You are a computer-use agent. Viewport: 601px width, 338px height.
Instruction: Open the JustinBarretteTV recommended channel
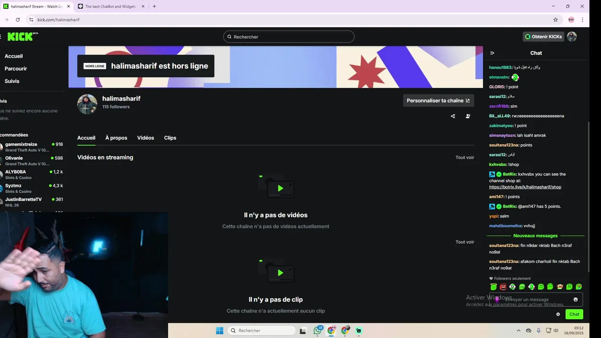pos(32,202)
